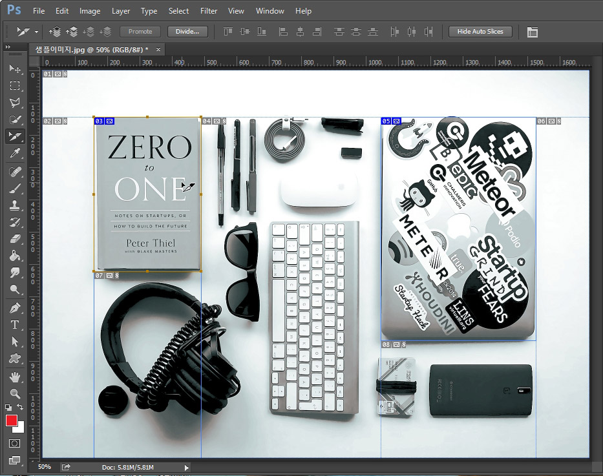
Task: Open the slice tool preset picker dropdown
Action: pos(36,31)
